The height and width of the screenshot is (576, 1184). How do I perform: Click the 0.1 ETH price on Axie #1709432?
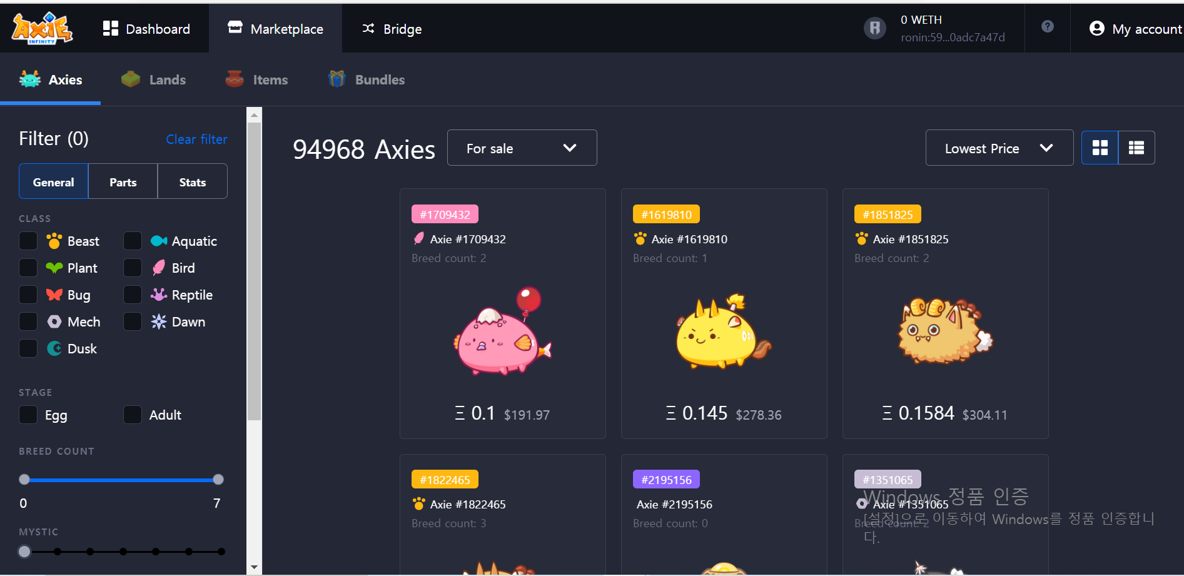tap(475, 413)
